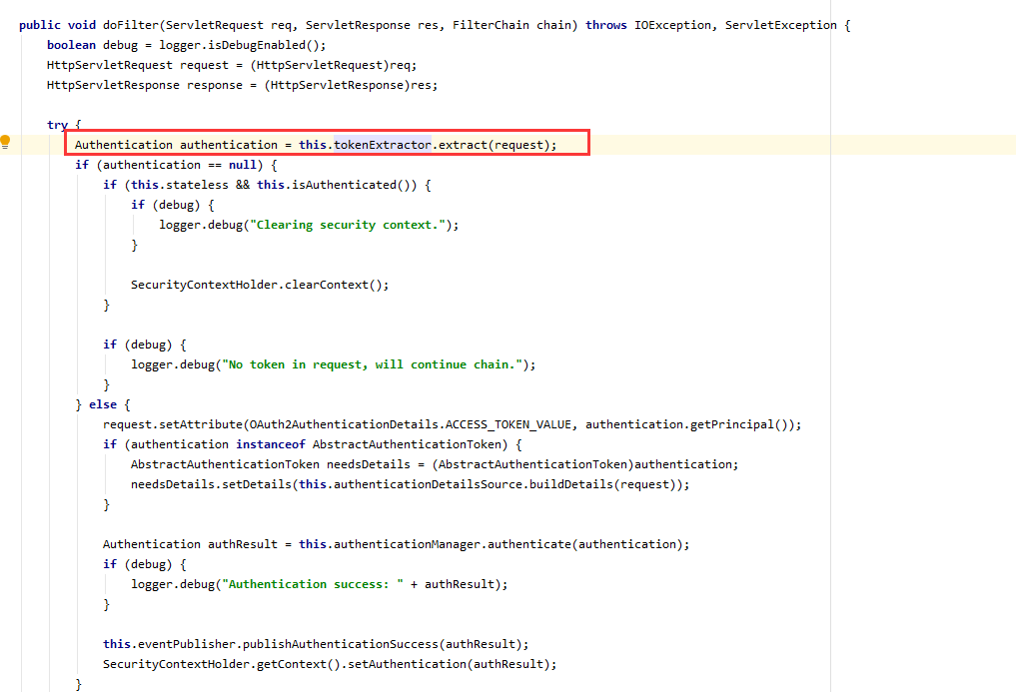The width and height of the screenshot is (1016, 692).
Task: Click the "No token in request" debug message
Action: pos(329,363)
